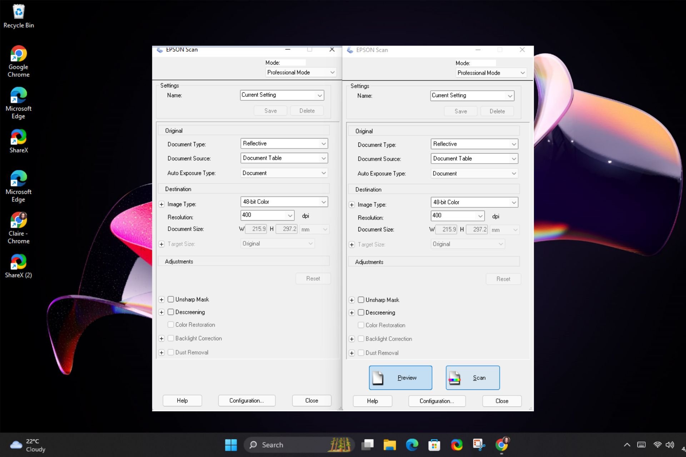Open ShareX (2) desktop shortcut
The width and height of the screenshot is (686, 457).
[x=19, y=266]
